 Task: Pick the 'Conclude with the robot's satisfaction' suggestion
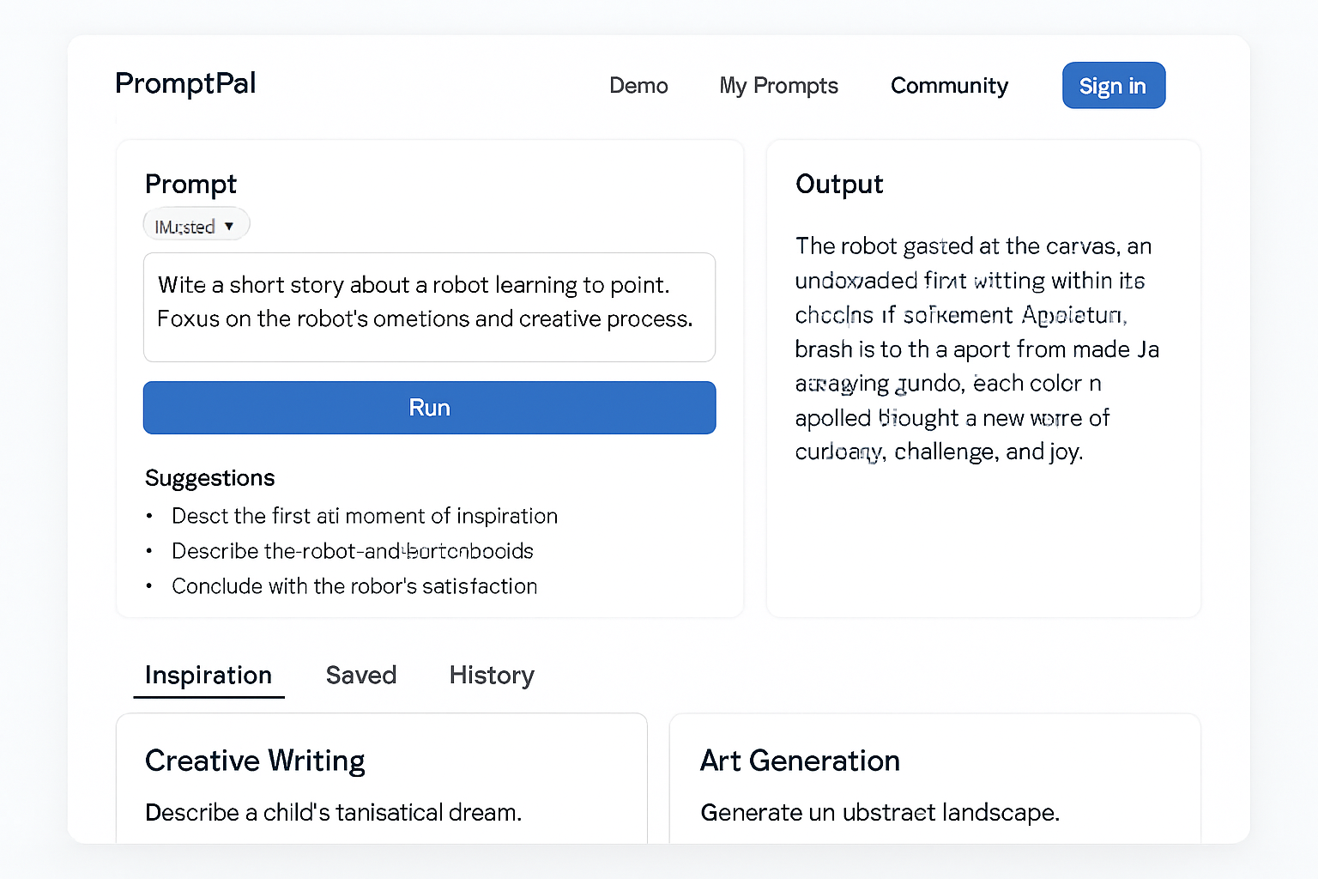pos(354,586)
